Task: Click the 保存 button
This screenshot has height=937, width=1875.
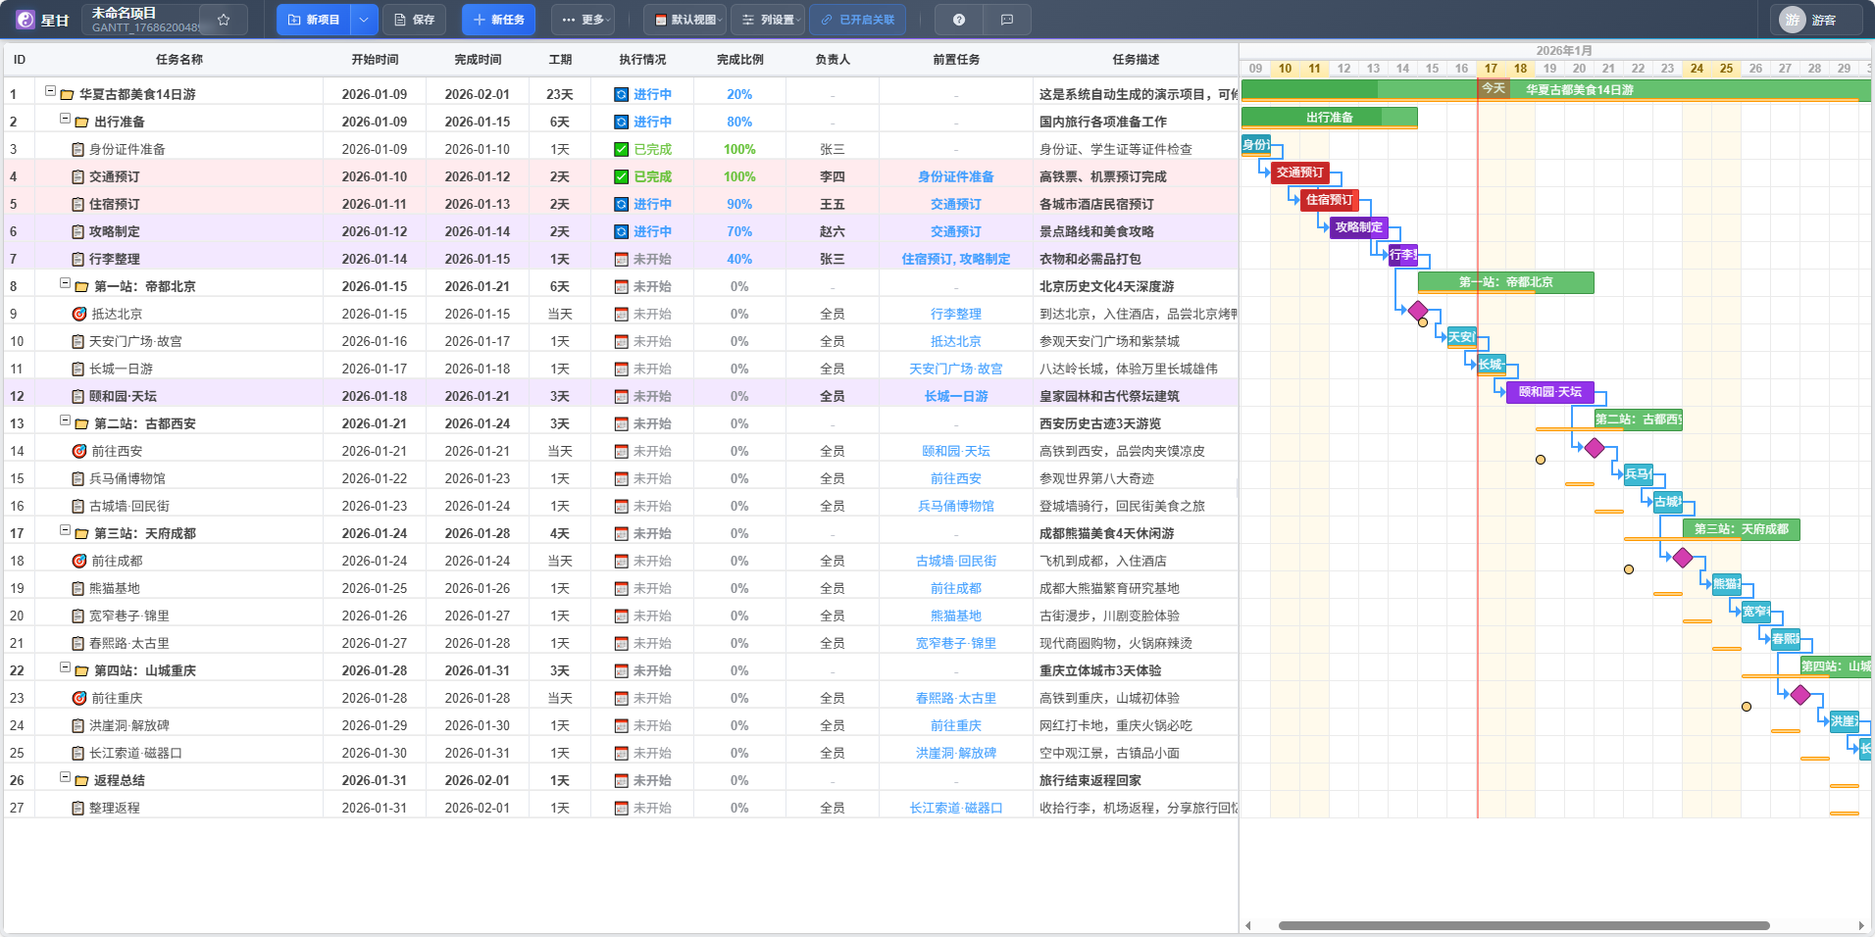Action: [414, 19]
